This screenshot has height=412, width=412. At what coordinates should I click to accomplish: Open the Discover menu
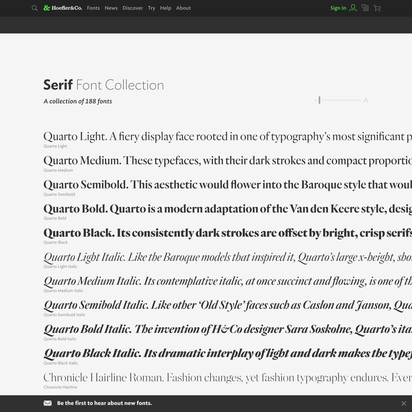coord(133,8)
